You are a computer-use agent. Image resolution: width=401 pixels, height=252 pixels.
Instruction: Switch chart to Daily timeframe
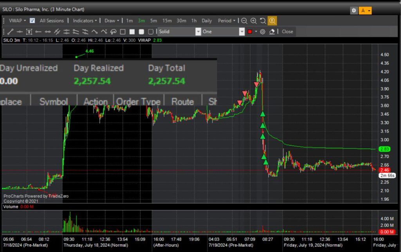pos(206,21)
